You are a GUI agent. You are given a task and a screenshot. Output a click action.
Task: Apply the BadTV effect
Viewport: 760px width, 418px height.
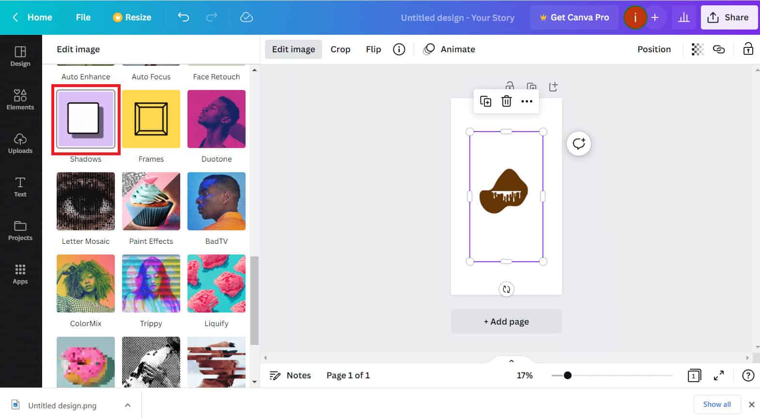coord(217,201)
